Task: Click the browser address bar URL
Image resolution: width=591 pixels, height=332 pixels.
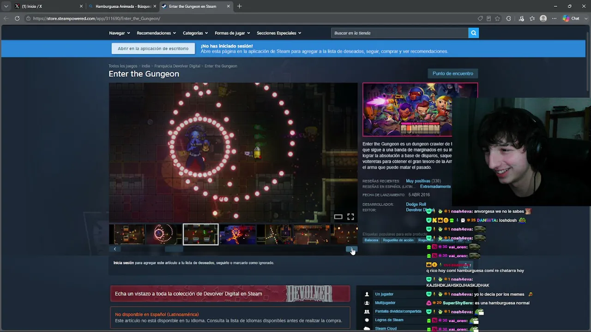Action: tap(97, 18)
